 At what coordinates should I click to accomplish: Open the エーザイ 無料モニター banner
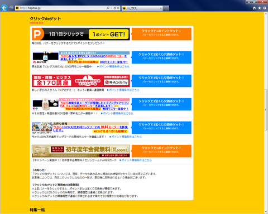point(81,104)
